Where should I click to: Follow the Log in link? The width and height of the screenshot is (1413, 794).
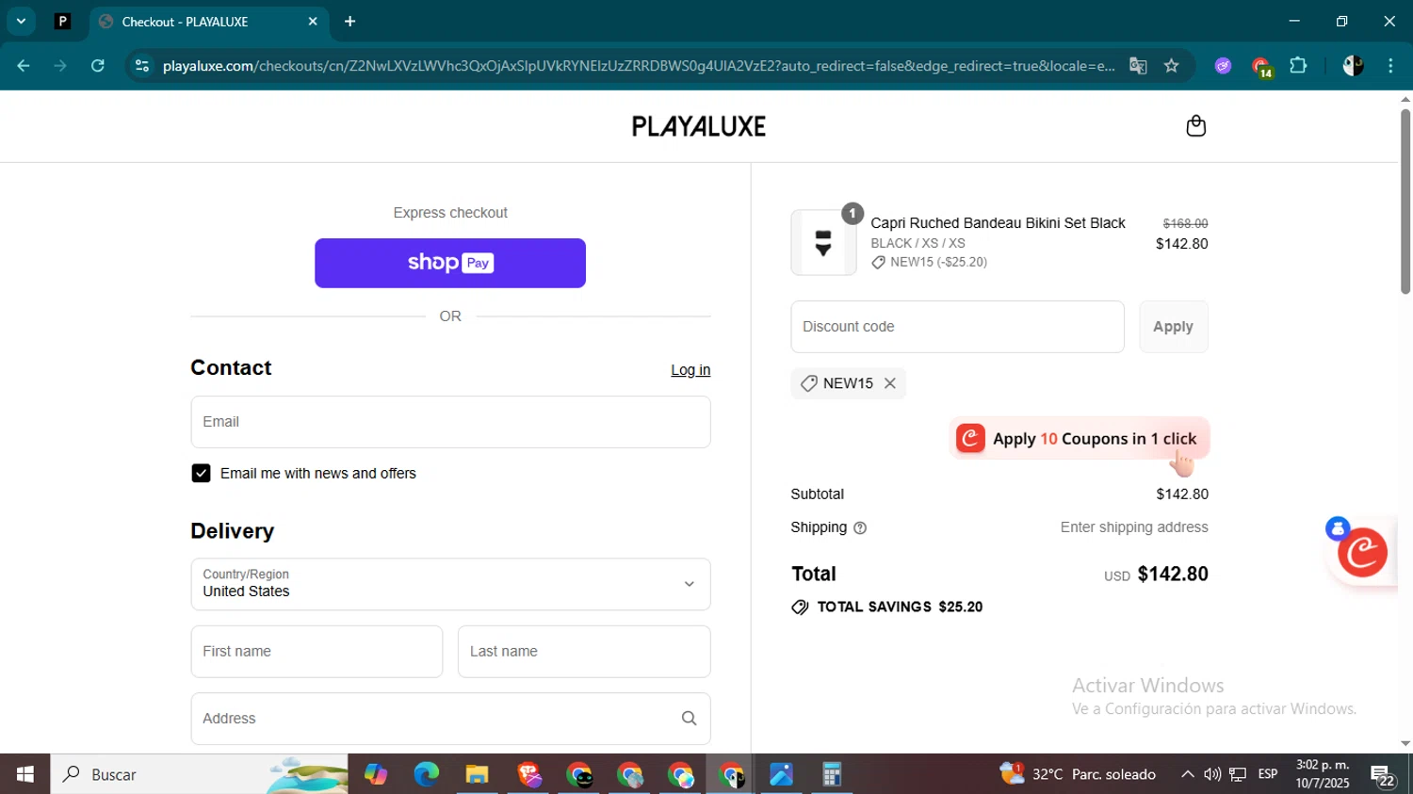coord(690,370)
